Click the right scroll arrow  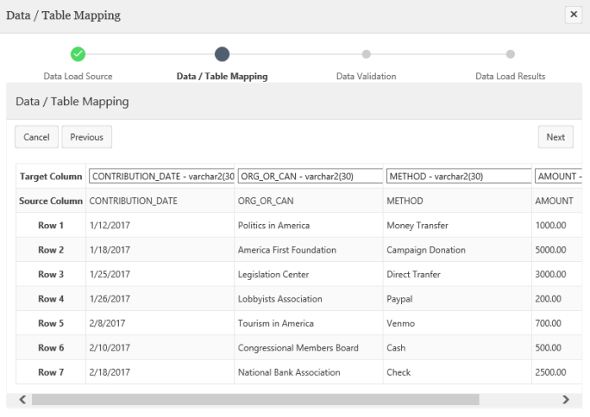pos(566,399)
